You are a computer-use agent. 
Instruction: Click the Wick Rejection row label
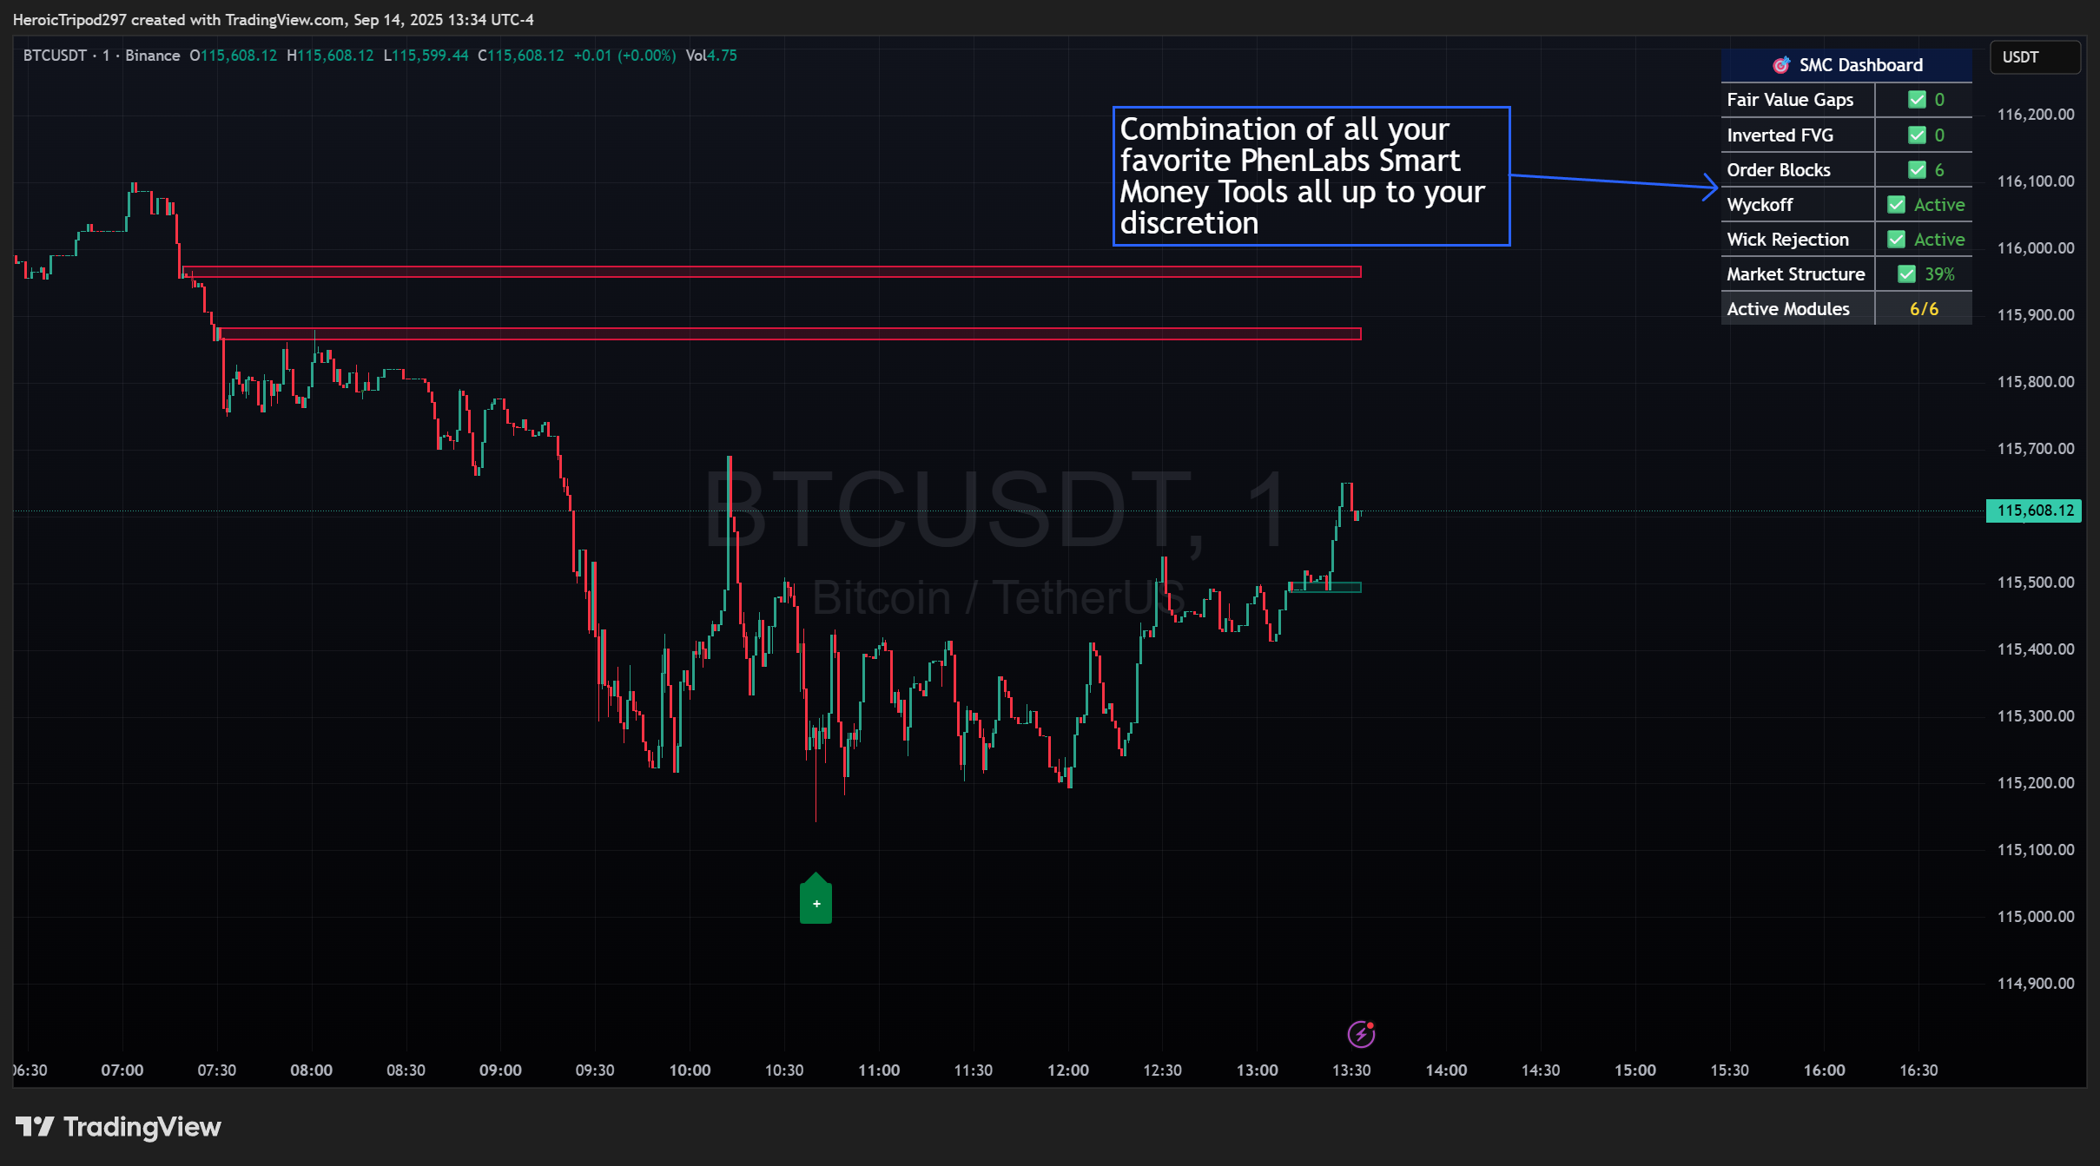(1787, 239)
